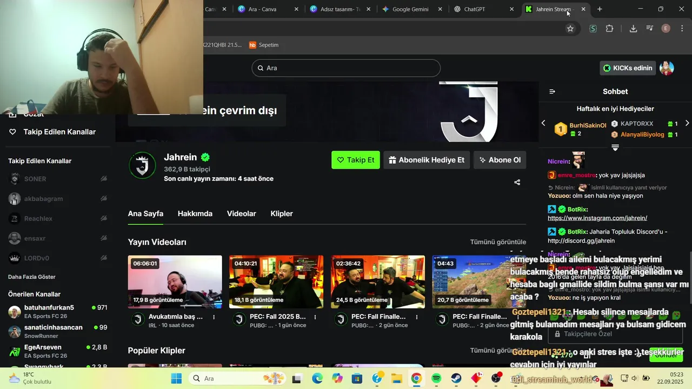Click the Jahrein verified badge
This screenshot has height=389, width=692.
tap(205, 157)
